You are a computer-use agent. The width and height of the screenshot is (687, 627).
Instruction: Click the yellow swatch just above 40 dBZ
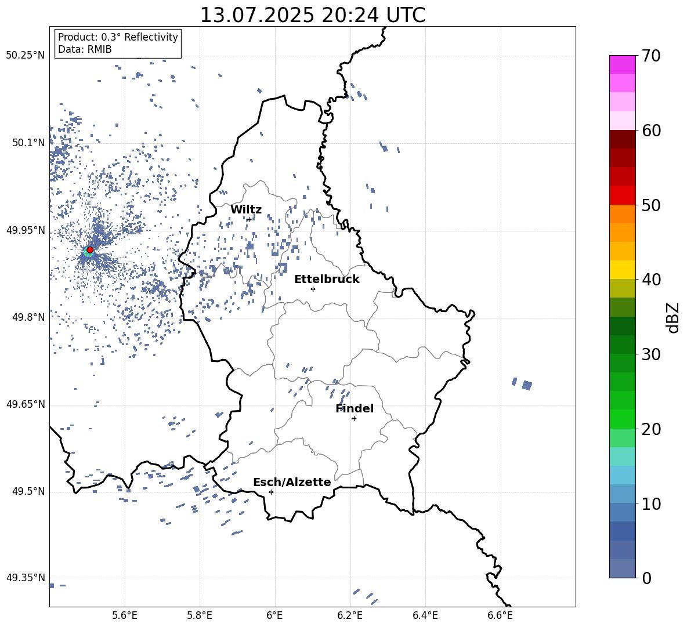pos(622,270)
